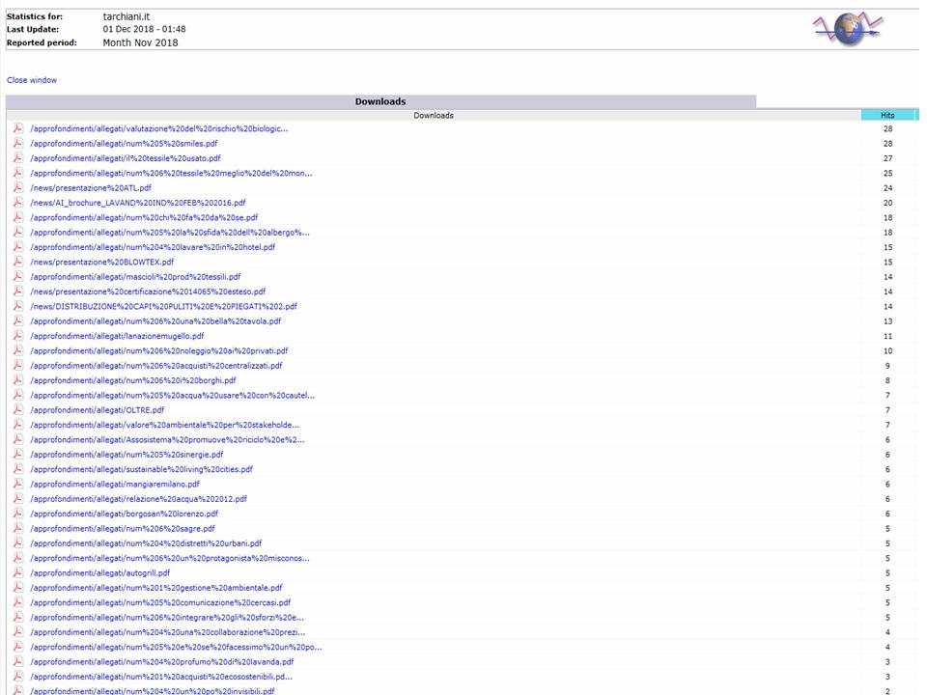The width and height of the screenshot is (927, 695).
Task: Click PDF icon next to OLTRE.pdf
Action: click(x=17, y=409)
